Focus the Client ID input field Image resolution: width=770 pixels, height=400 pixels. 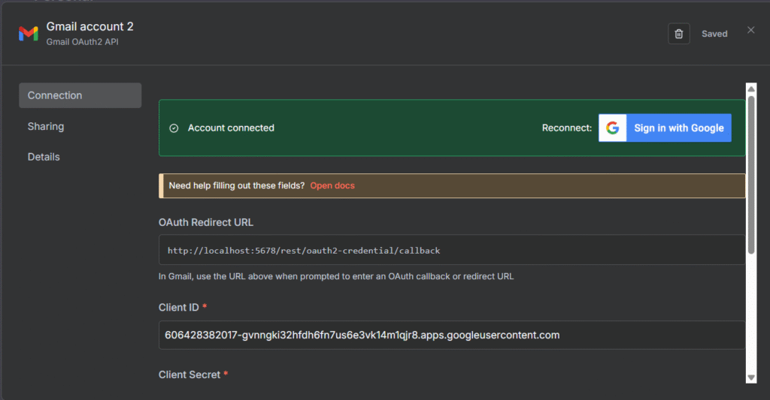[451, 335]
